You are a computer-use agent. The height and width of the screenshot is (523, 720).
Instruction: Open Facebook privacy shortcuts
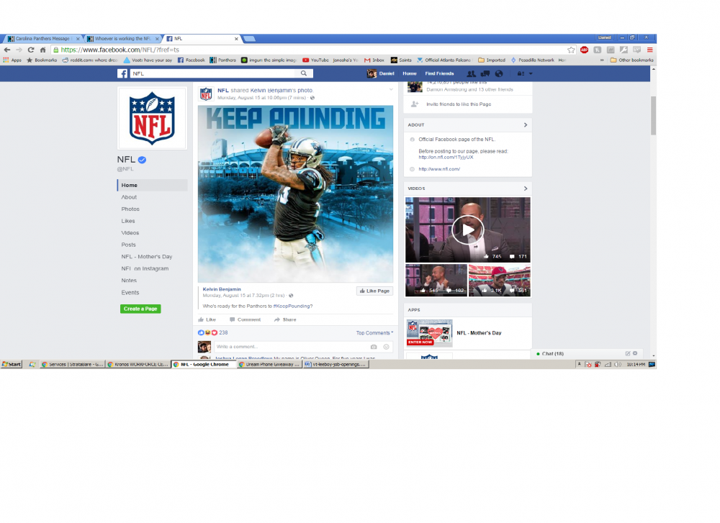coord(521,73)
